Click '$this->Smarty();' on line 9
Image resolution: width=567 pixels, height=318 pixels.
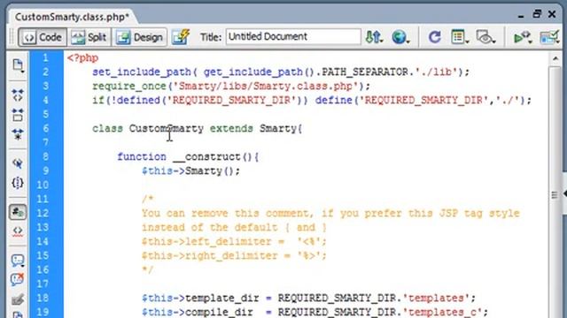(190, 170)
